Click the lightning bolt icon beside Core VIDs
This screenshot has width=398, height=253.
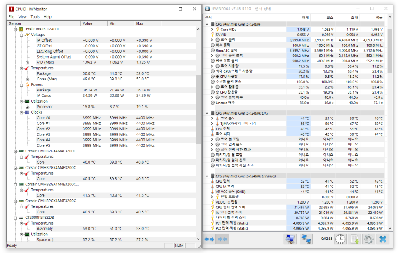(x=218, y=29)
